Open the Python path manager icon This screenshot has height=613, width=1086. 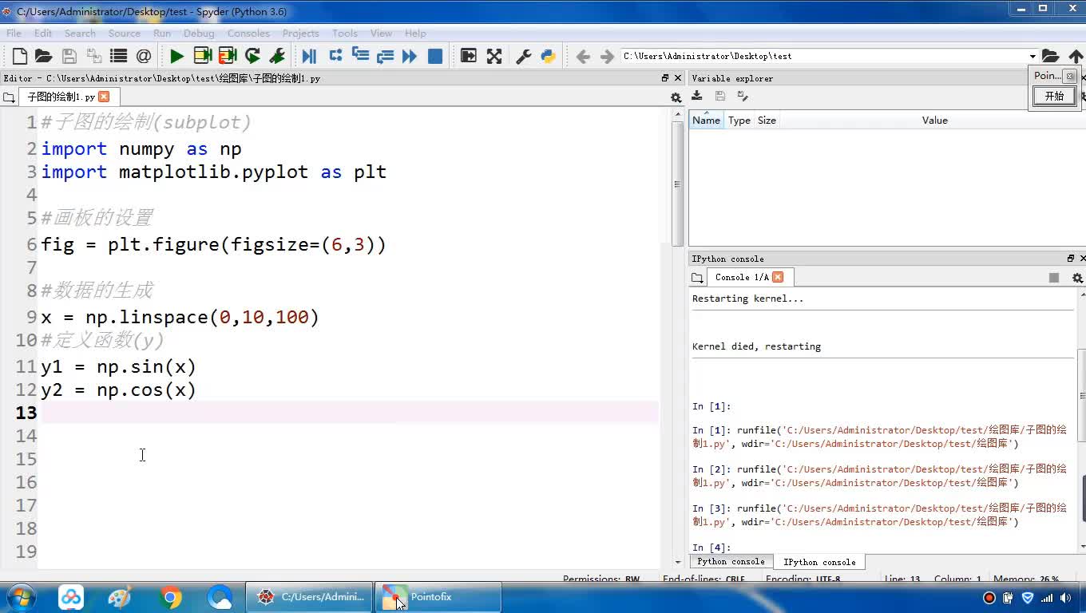coord(548,56)
